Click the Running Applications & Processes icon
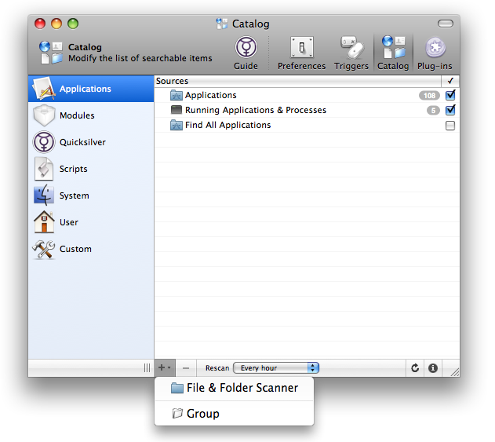495x442 pixels. point(177,110)
